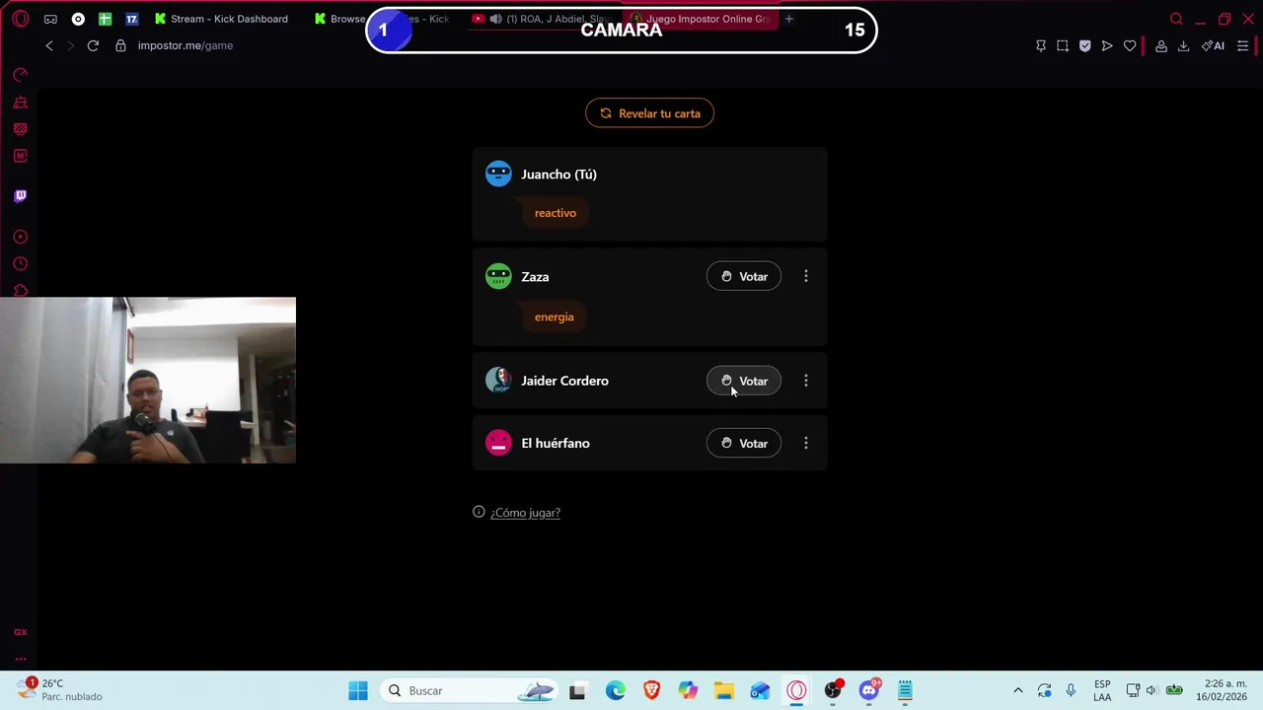Switch the ESP LAA input language
The height and width of the screenshot is (710, 1263).
click(1102, 690)
